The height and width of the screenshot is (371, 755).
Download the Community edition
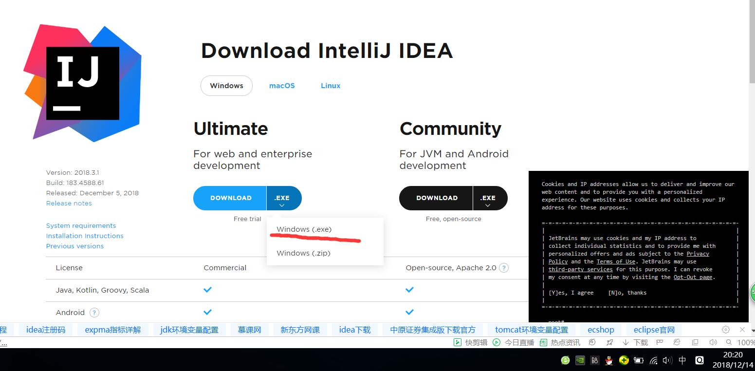[436, 198]
